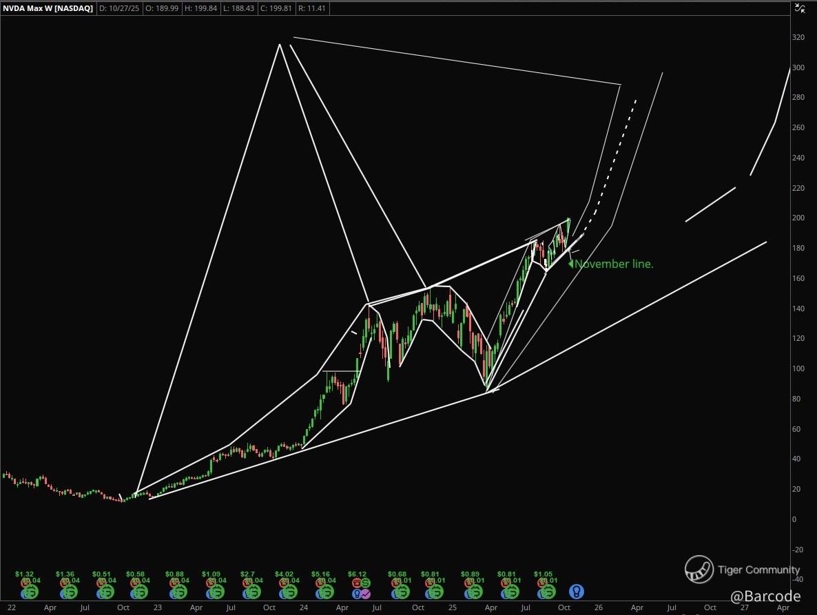Click the blue lightbulb icon under $6.12
The image size is (817, 615).
357,594
